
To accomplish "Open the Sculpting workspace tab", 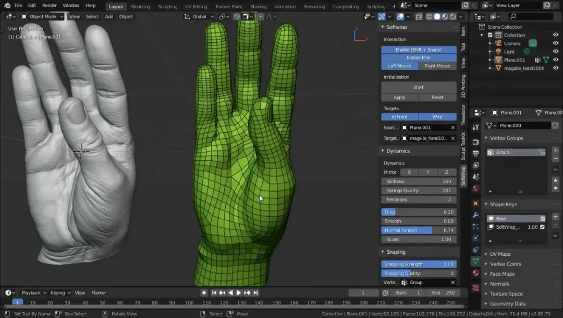I will (x=168, y=6).
